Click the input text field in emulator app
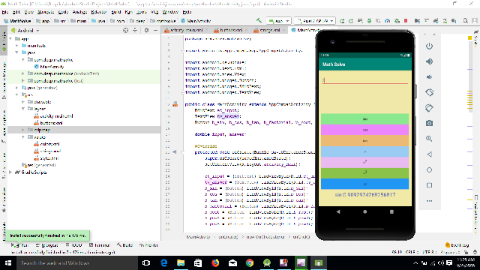Image resolution: width=480 pixels, height=270 pixels. point(364,80)
